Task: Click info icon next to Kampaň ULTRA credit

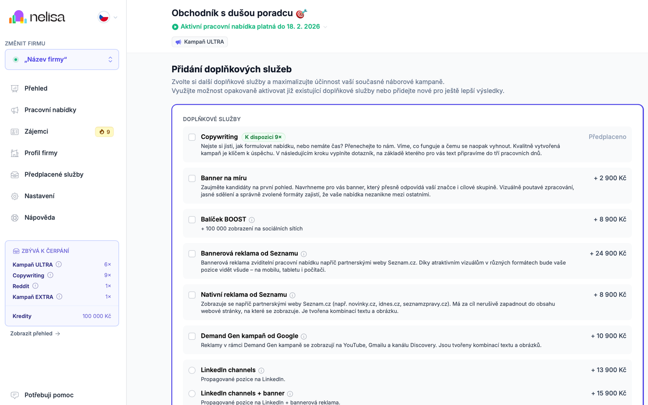Action: (59, 264)
